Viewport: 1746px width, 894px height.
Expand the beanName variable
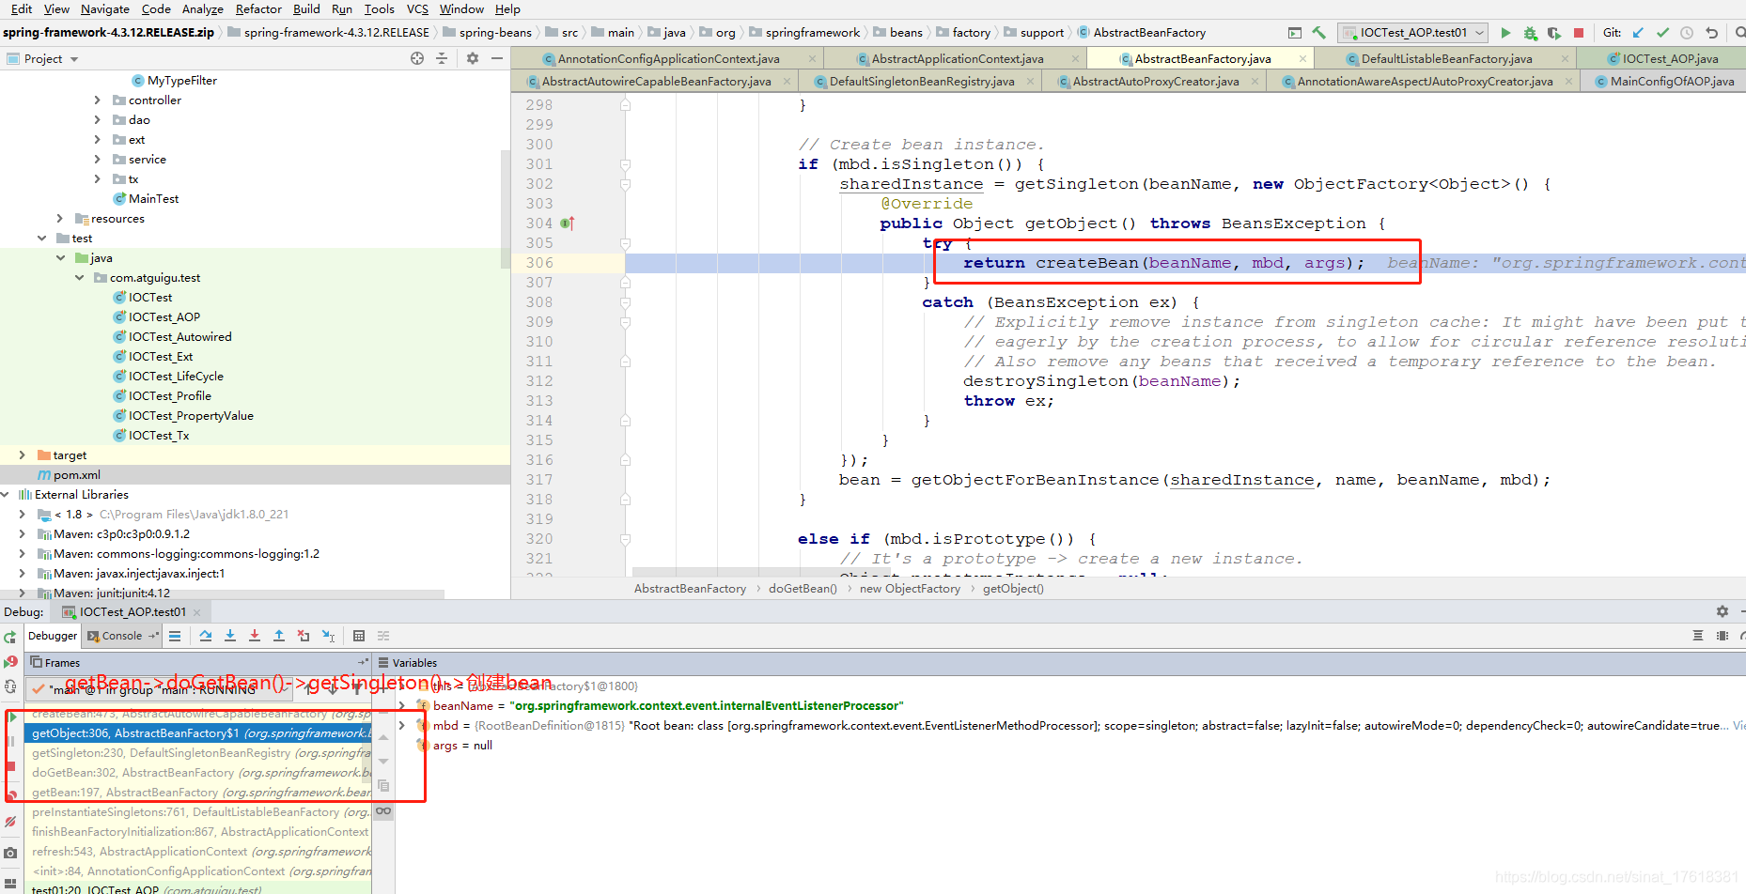[x=402, y=705]
